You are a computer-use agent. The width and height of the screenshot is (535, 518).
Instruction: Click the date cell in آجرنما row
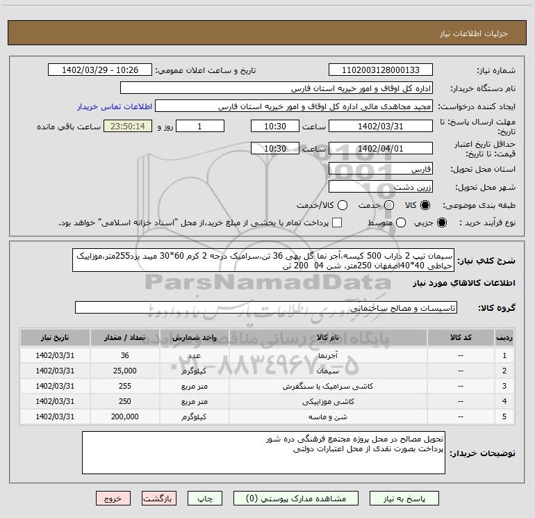pos(55,355)
